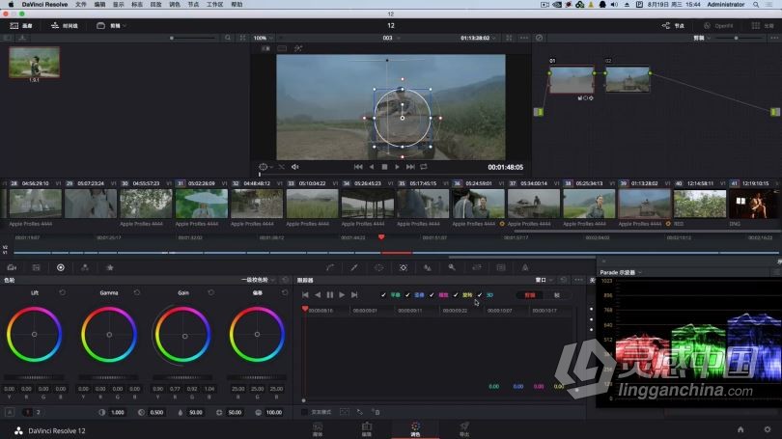Open the viewer timecode dropdown
Screen dimensions: 782x439
(x=478, y=38)
